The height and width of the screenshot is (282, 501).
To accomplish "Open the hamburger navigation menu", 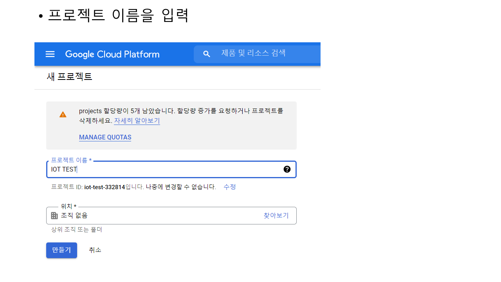I will pyautogui.click(x=50, y=54).
